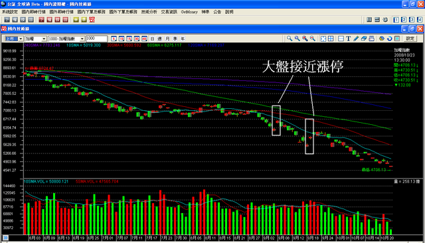Image resolution: width=425 pixels, height=243 pixels.
Task: Switch to 5-minute chart interval
Action: [x=114, y=39]
